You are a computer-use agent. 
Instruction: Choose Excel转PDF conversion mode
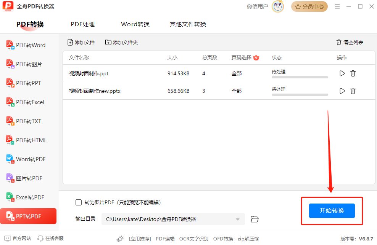(25, 197)
